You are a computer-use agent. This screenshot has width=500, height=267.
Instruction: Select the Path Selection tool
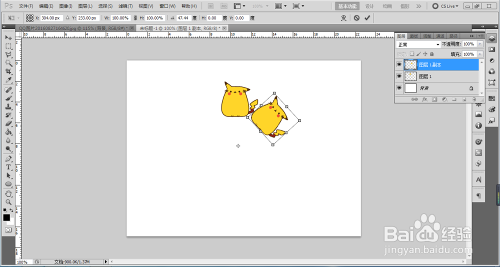coord(8,175)
